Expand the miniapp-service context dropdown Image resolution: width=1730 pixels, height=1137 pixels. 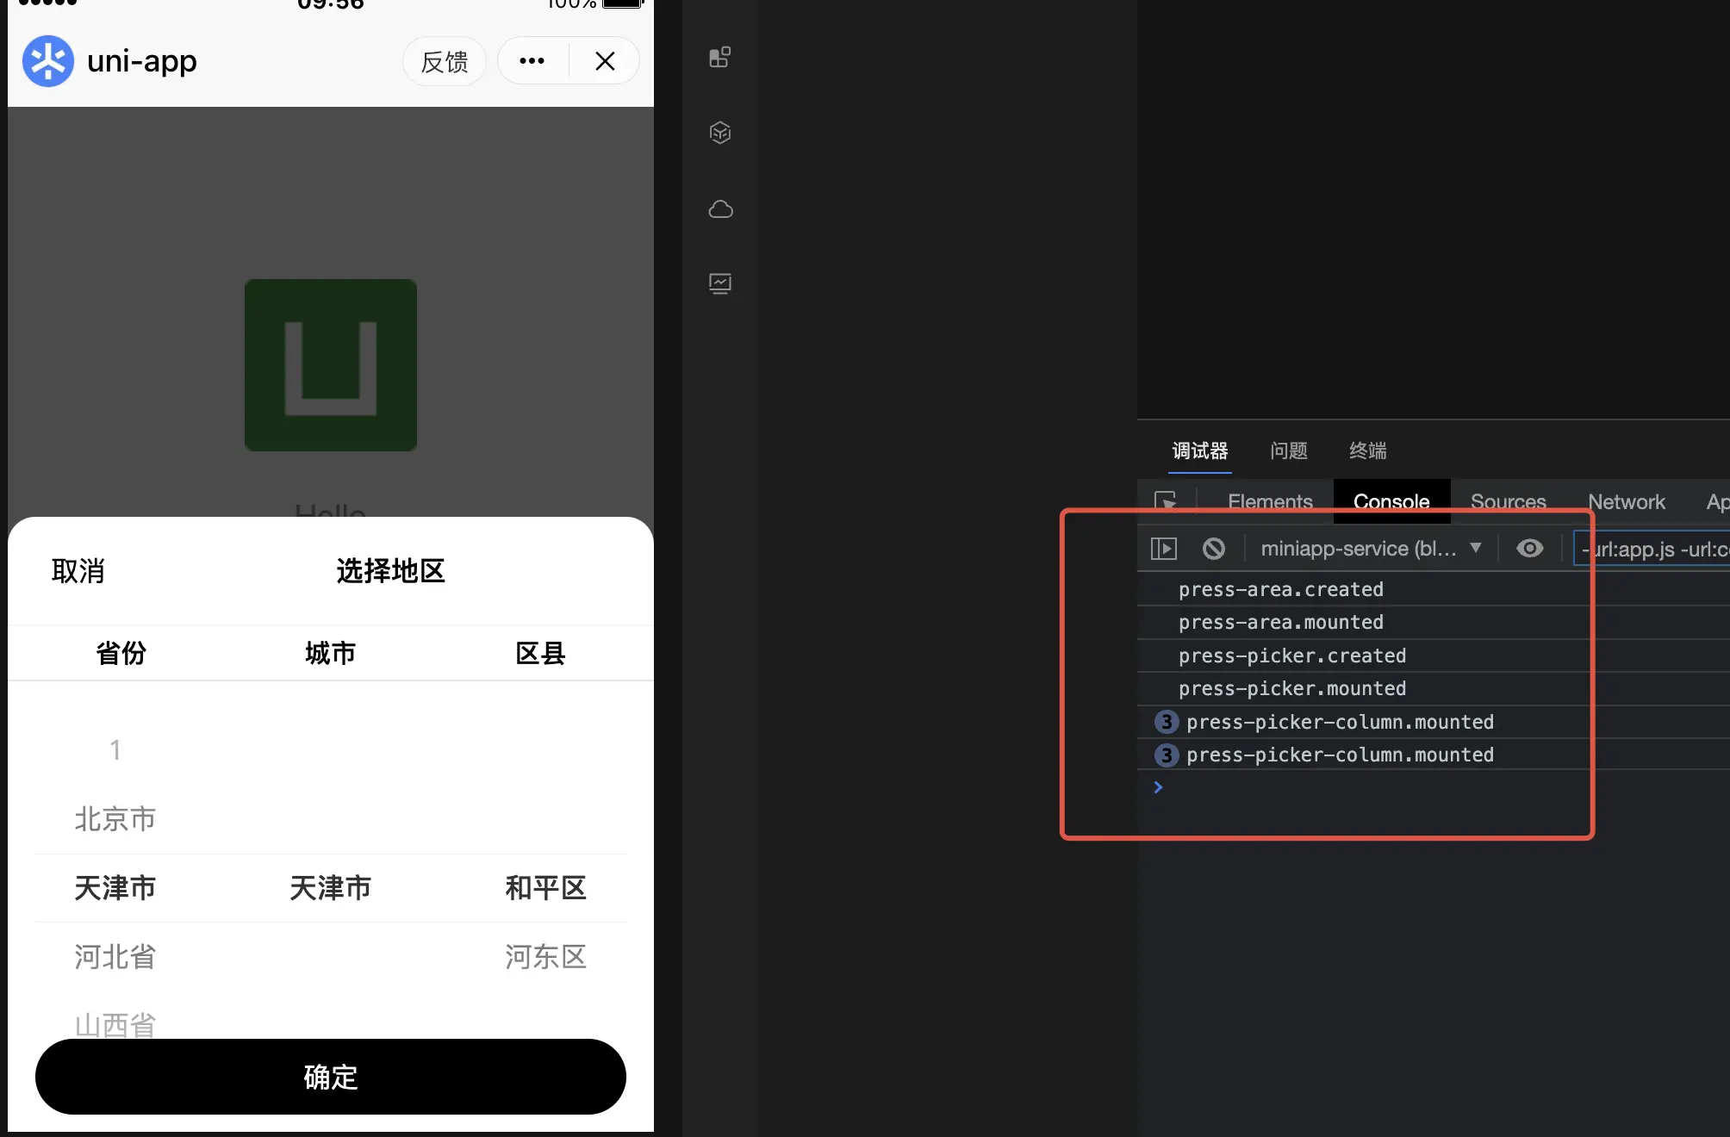(x=1370, y=549)
